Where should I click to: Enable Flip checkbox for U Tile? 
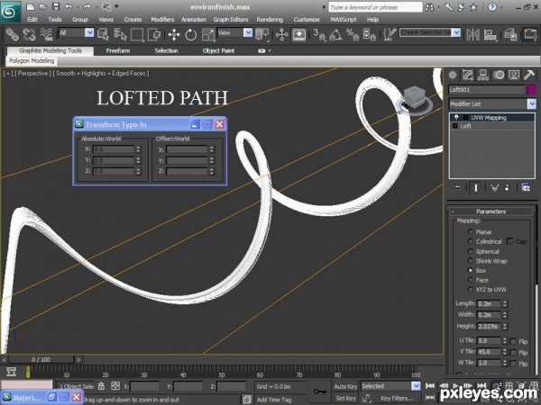[513, 341]
